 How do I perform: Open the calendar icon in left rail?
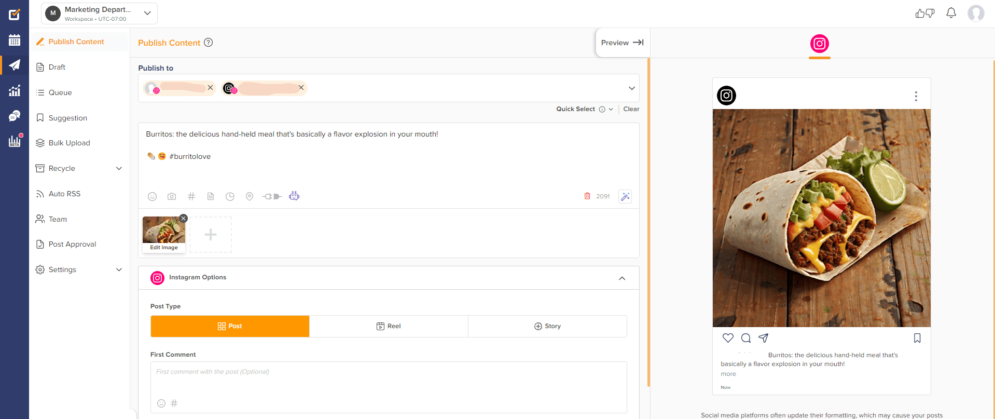[x=15, y=40]
